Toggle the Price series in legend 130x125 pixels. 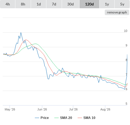pyautogui.click(x=45, y=118)
